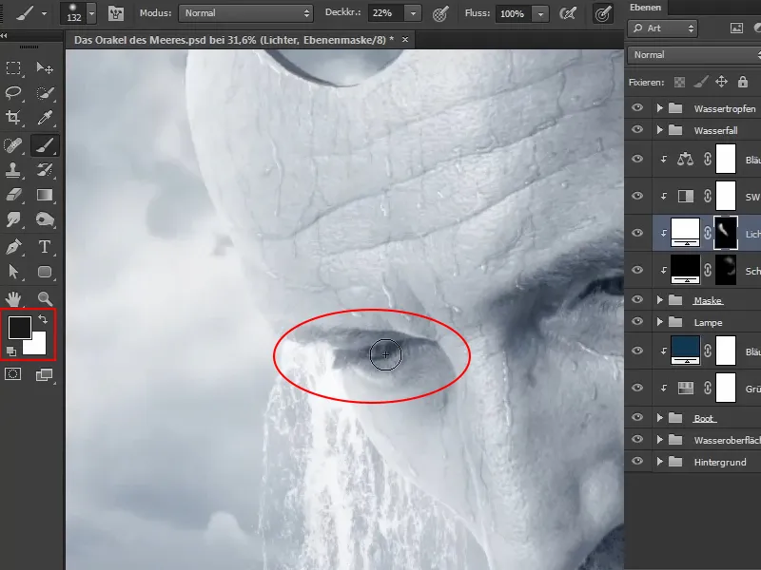Select the Zoom tool
761x570 pixels.
point(45,298)
